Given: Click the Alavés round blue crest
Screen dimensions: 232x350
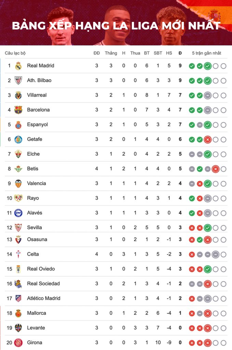Looking at the screenshot, I should click(x=18, y=213).
